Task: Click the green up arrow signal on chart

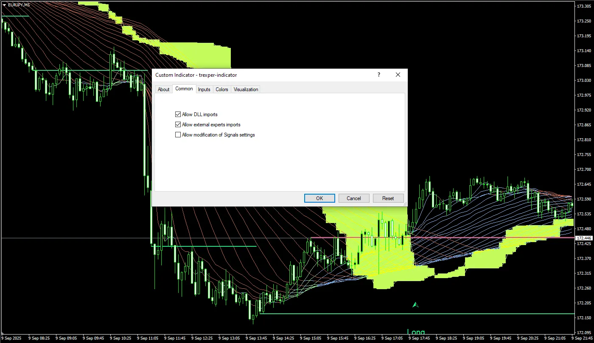Action: click(415, 304)
